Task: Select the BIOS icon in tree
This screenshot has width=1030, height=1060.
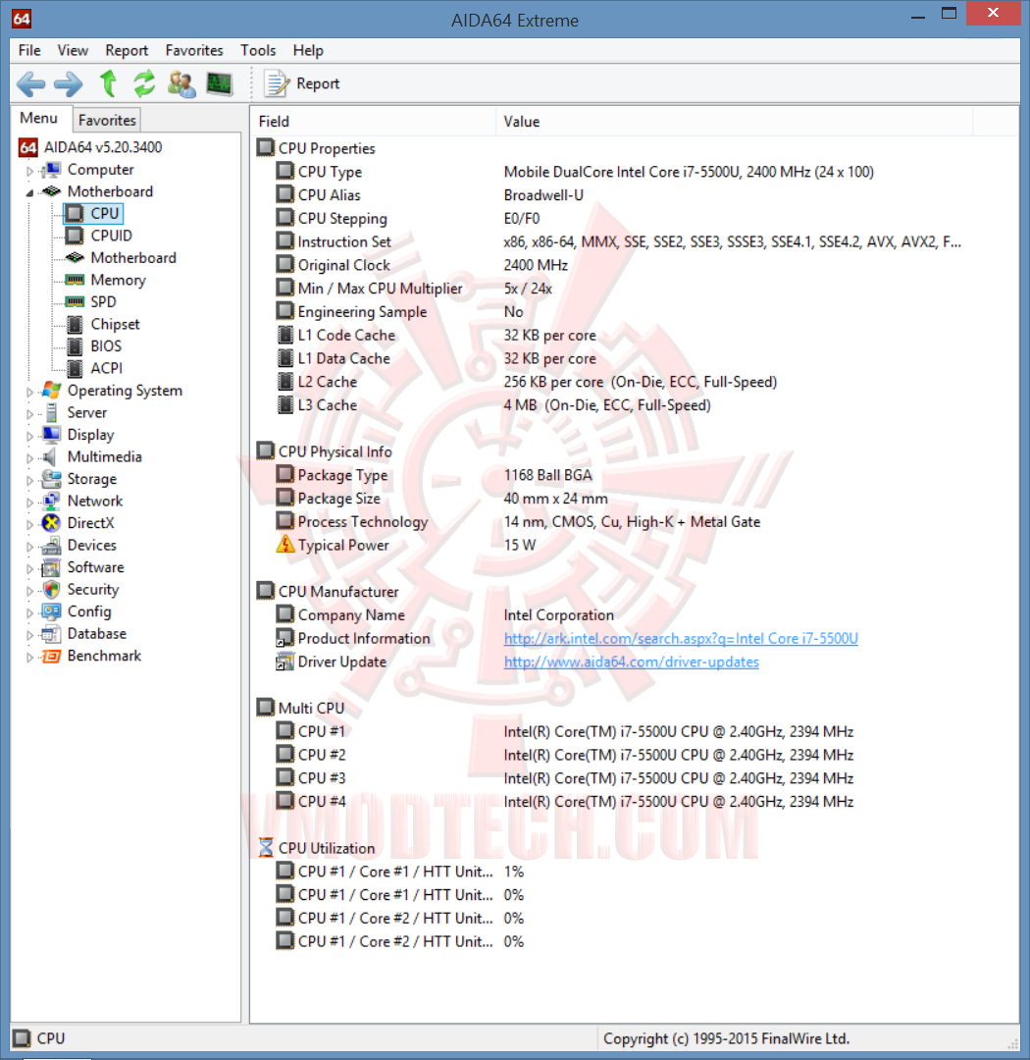Action: coord(75,346)
